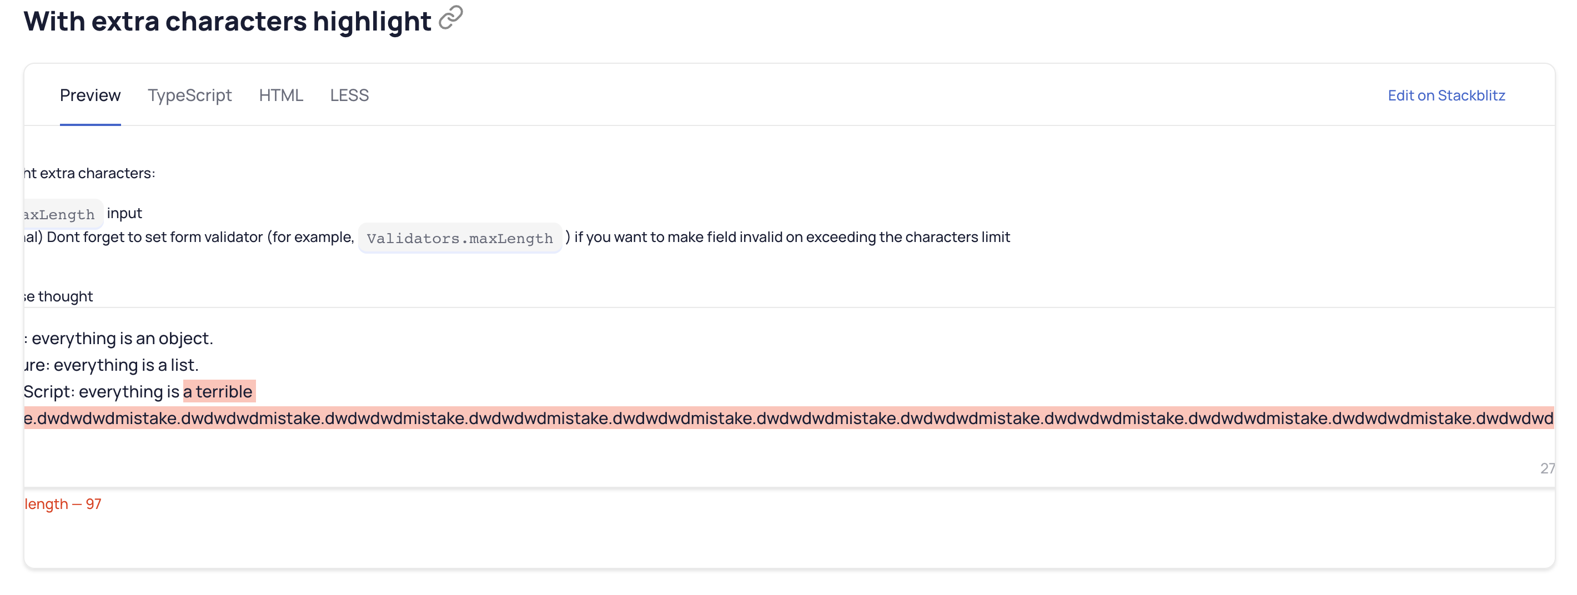Select the Preview tab

pyautogui.click(x=90, y=95)
